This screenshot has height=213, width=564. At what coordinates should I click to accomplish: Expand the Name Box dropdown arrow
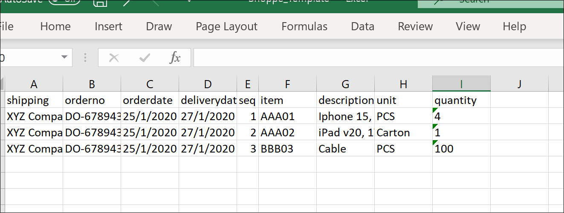click(x=64, y=58)
